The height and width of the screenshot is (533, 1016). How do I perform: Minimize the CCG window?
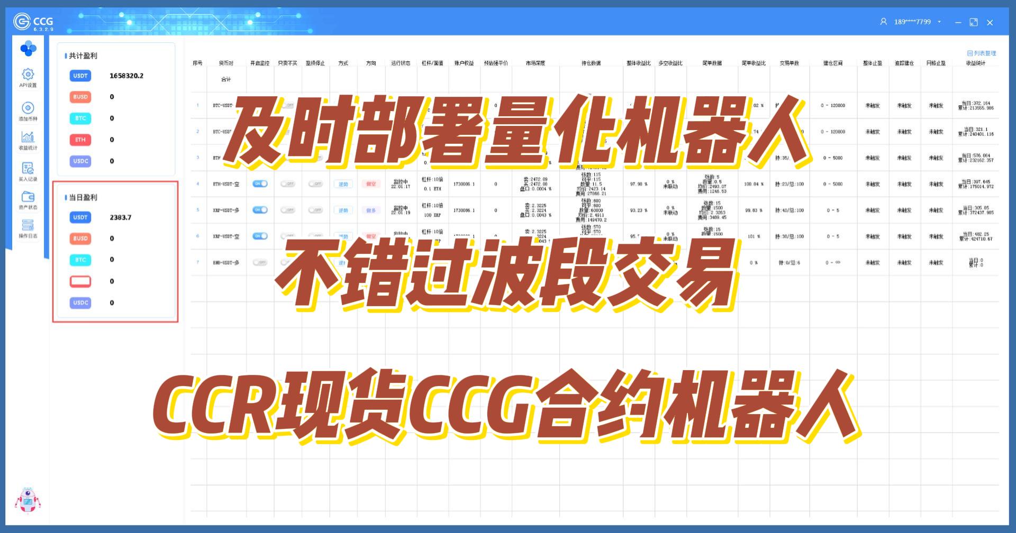(958, 22)
